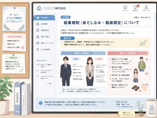Screen dimensions: 157x118
Task: Click the 公開日 2024/05/10 date
Action: (142, 18)
